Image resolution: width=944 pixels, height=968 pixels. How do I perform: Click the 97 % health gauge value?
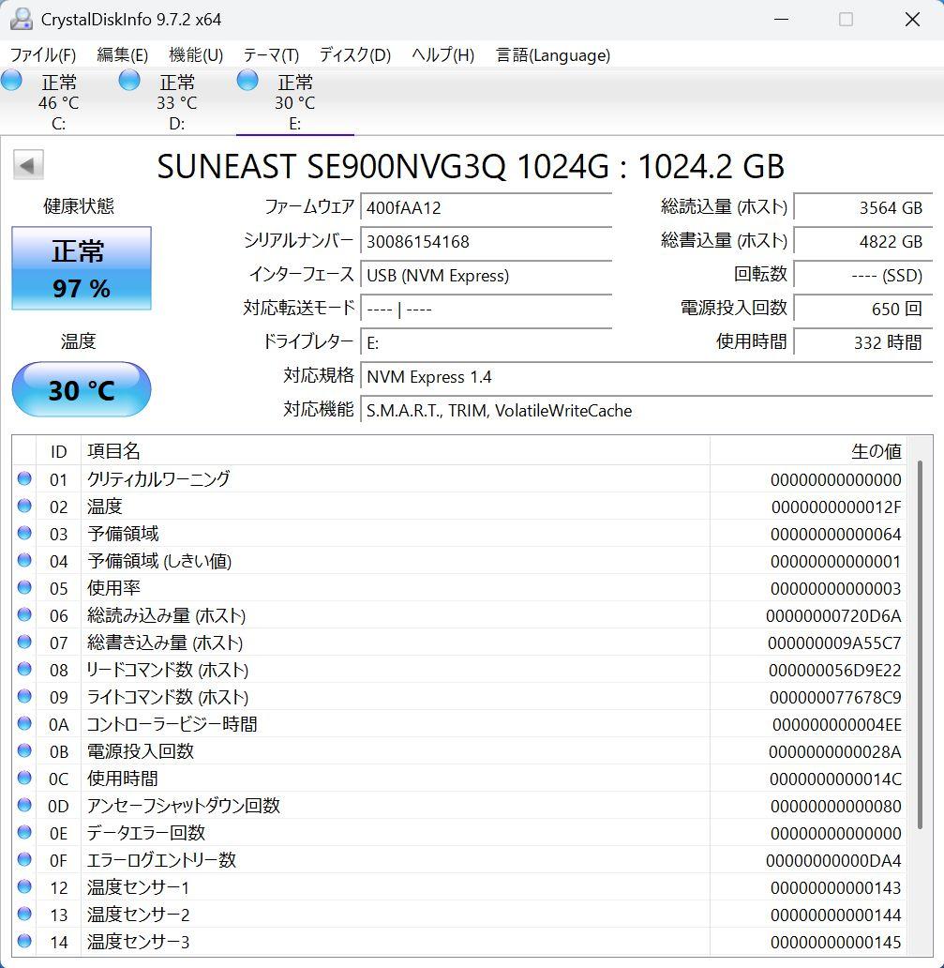click(81, 289)
